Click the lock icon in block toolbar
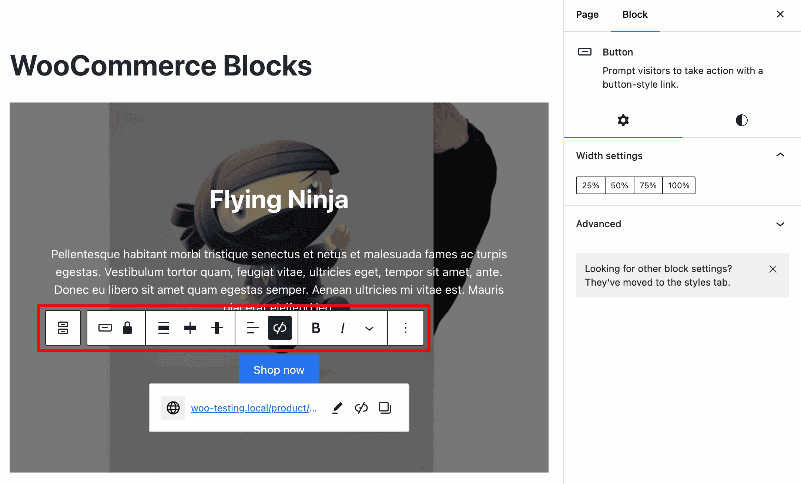 click(127, 328)
